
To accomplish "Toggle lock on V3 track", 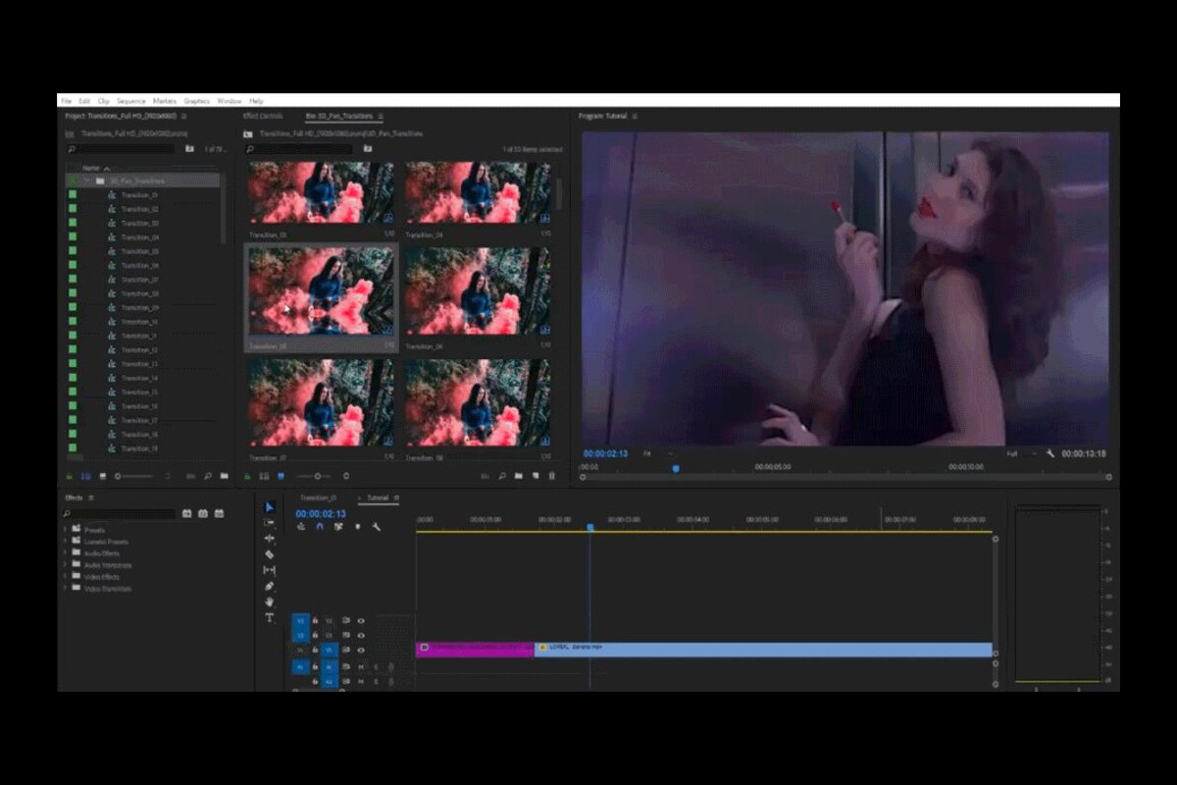I will 315,620.
